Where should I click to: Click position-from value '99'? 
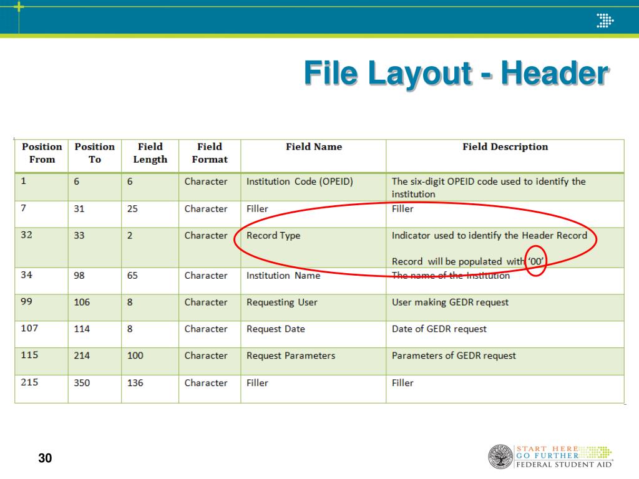pyautogui.click(x=26, y=302)
